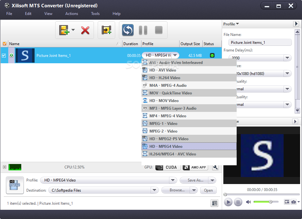Choose M4A - MPEG-4 Audio profile
The height and width of the screenshot is (219, 302).
(x=189, y=86)
